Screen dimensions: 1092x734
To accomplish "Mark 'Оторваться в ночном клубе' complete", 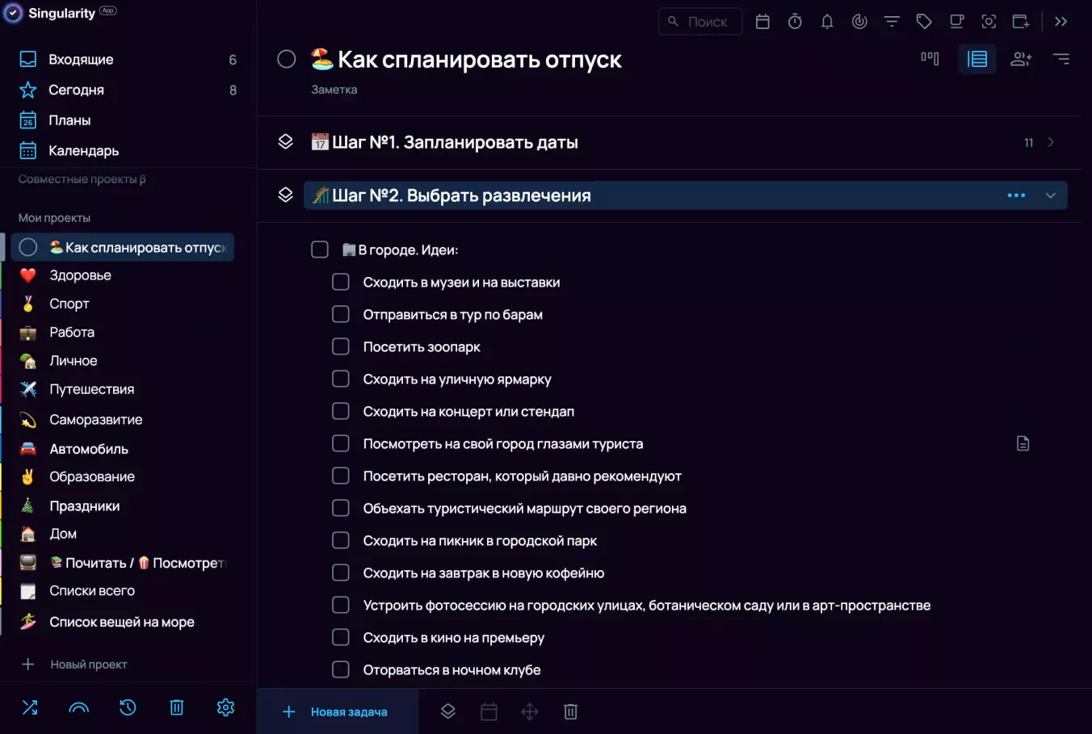I will pyautogui.click(x=341, y=669).
